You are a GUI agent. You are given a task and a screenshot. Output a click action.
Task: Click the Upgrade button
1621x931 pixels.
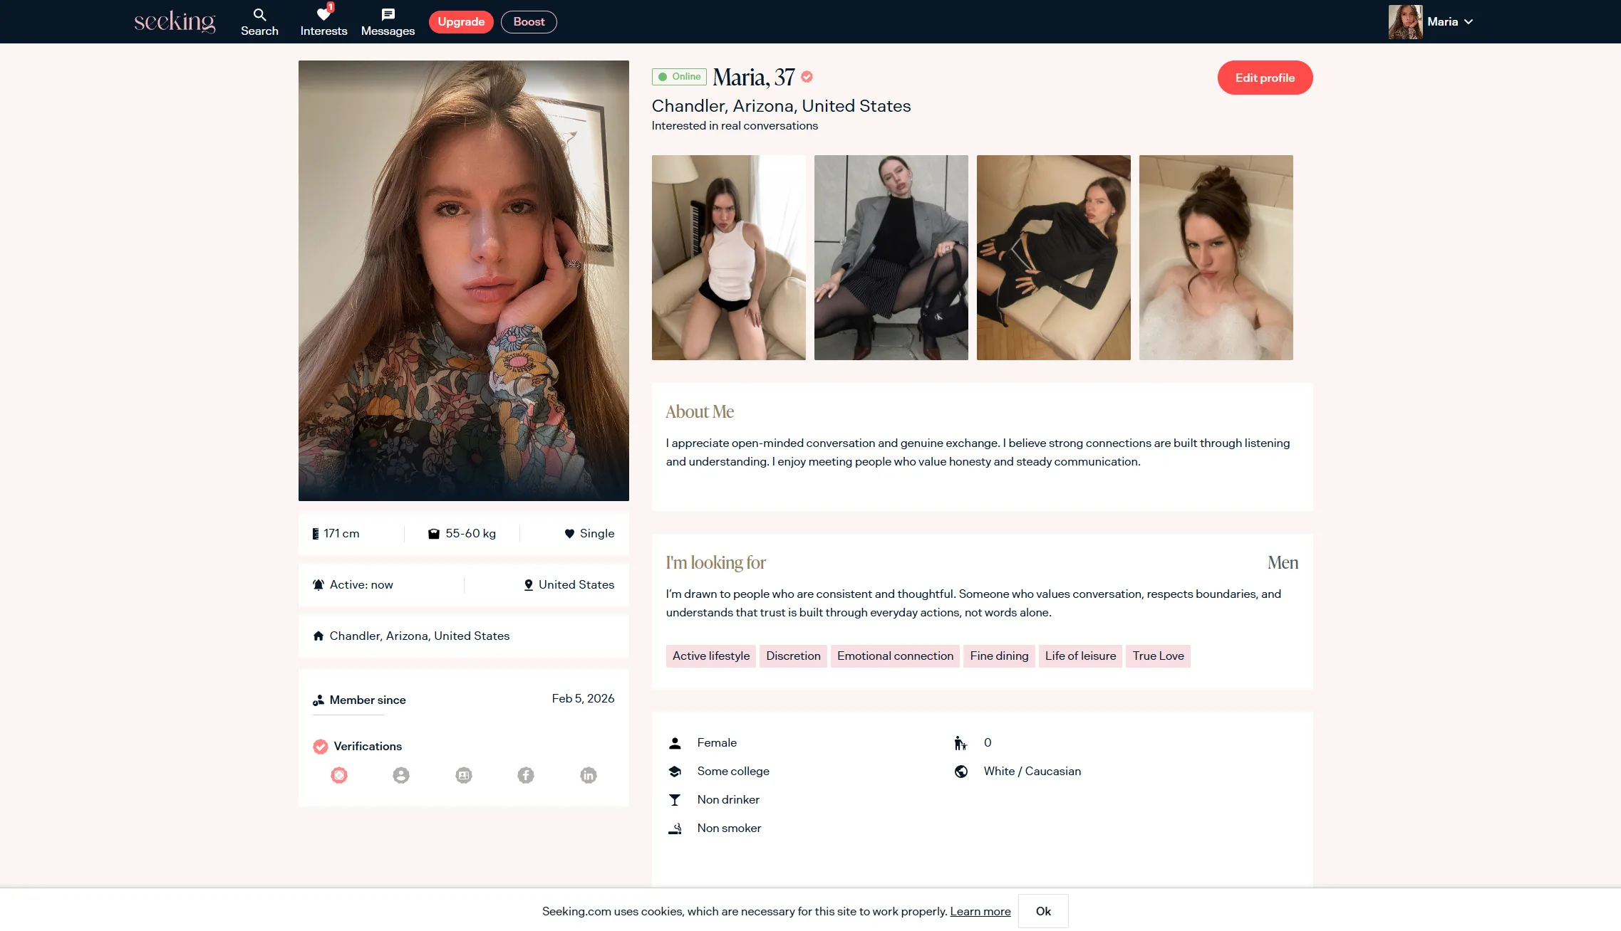click(461, 22)
